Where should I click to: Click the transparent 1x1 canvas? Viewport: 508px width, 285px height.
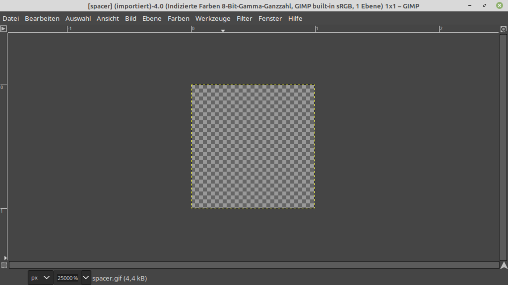click(x=253, y=146)
